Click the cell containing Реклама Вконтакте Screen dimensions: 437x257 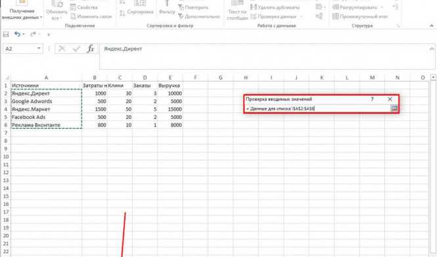[46, 125]
